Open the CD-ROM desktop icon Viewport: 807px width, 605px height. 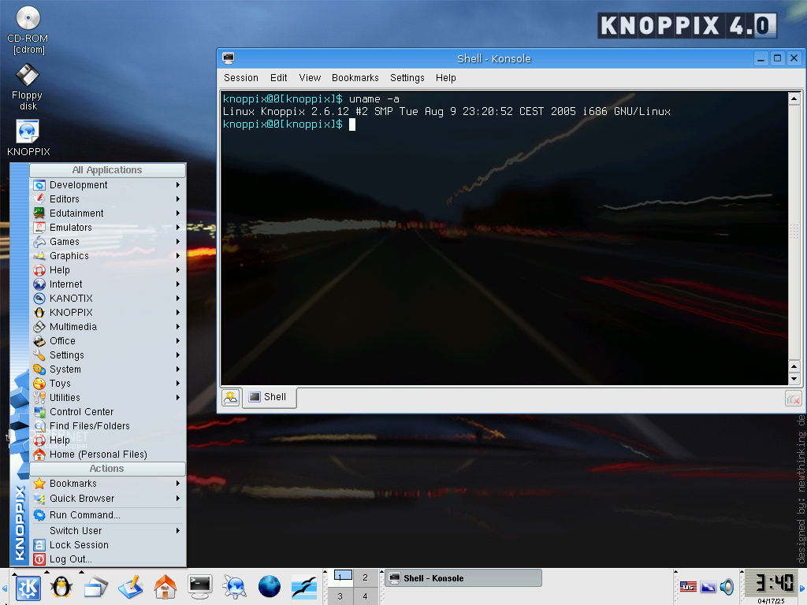28,30
